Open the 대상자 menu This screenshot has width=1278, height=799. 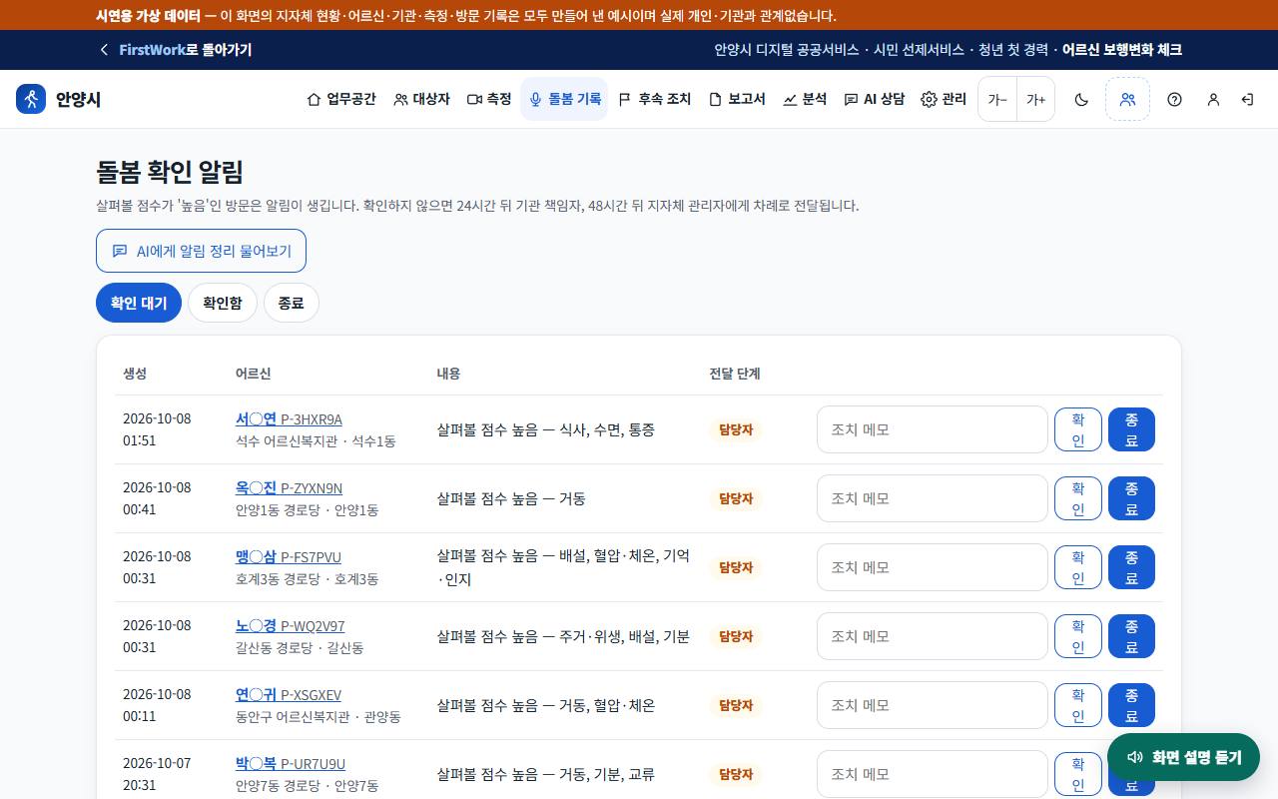pos(421,99)
